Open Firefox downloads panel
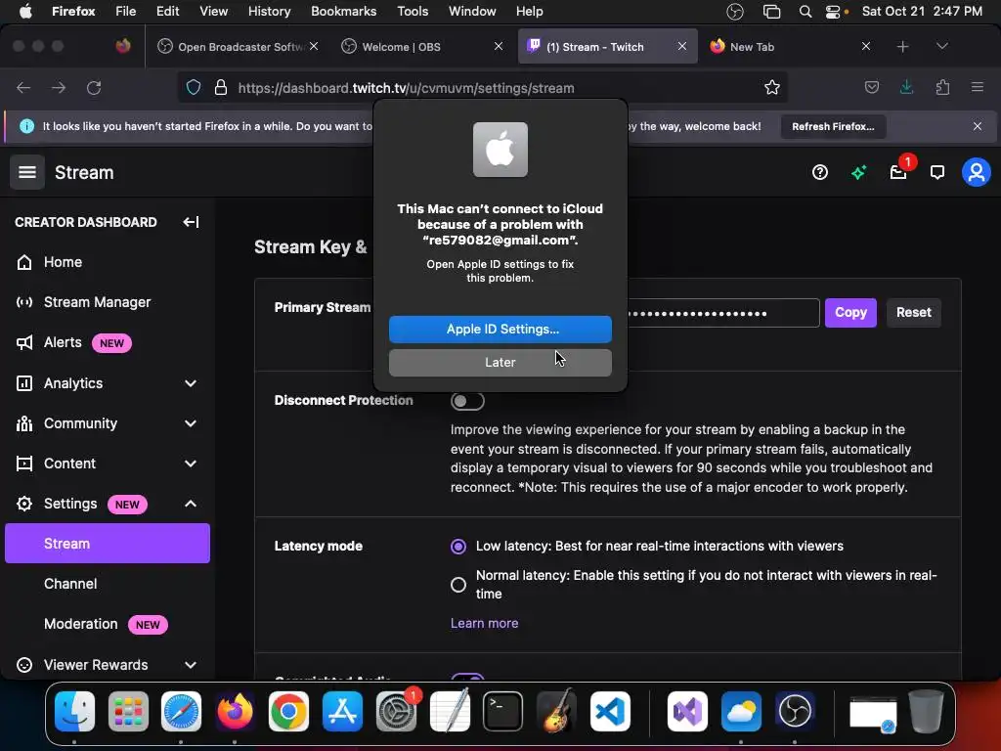This screenshot has width=1001, height=751. [906, 87]
